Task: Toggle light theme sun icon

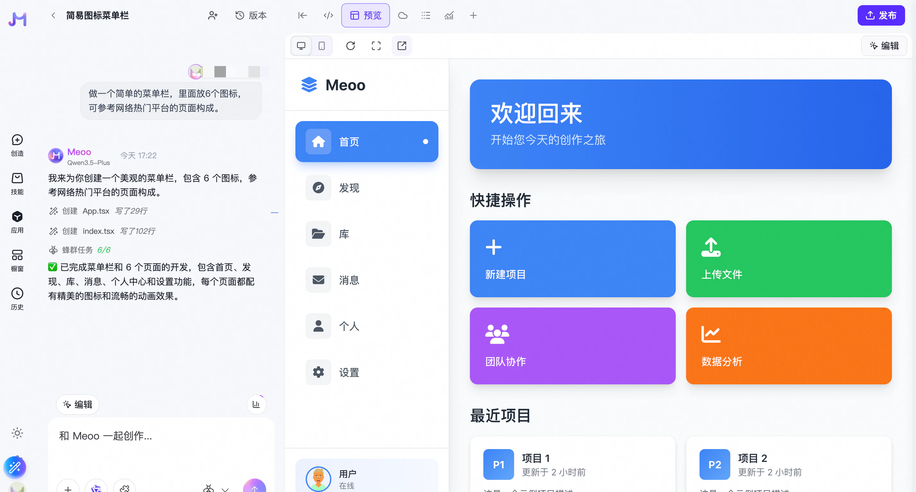Action: [x=17, y=433]
